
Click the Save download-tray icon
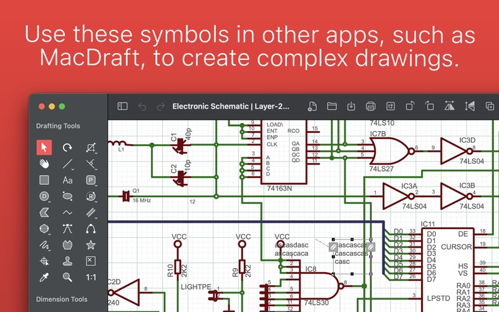(x=351, y=106)
